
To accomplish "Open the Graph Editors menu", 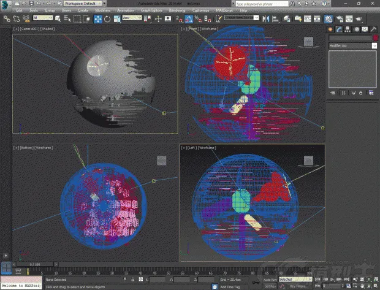I will [x=151, y=10].
